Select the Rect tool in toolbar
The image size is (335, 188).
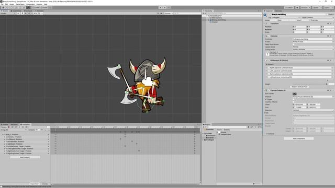coord(19,7)
